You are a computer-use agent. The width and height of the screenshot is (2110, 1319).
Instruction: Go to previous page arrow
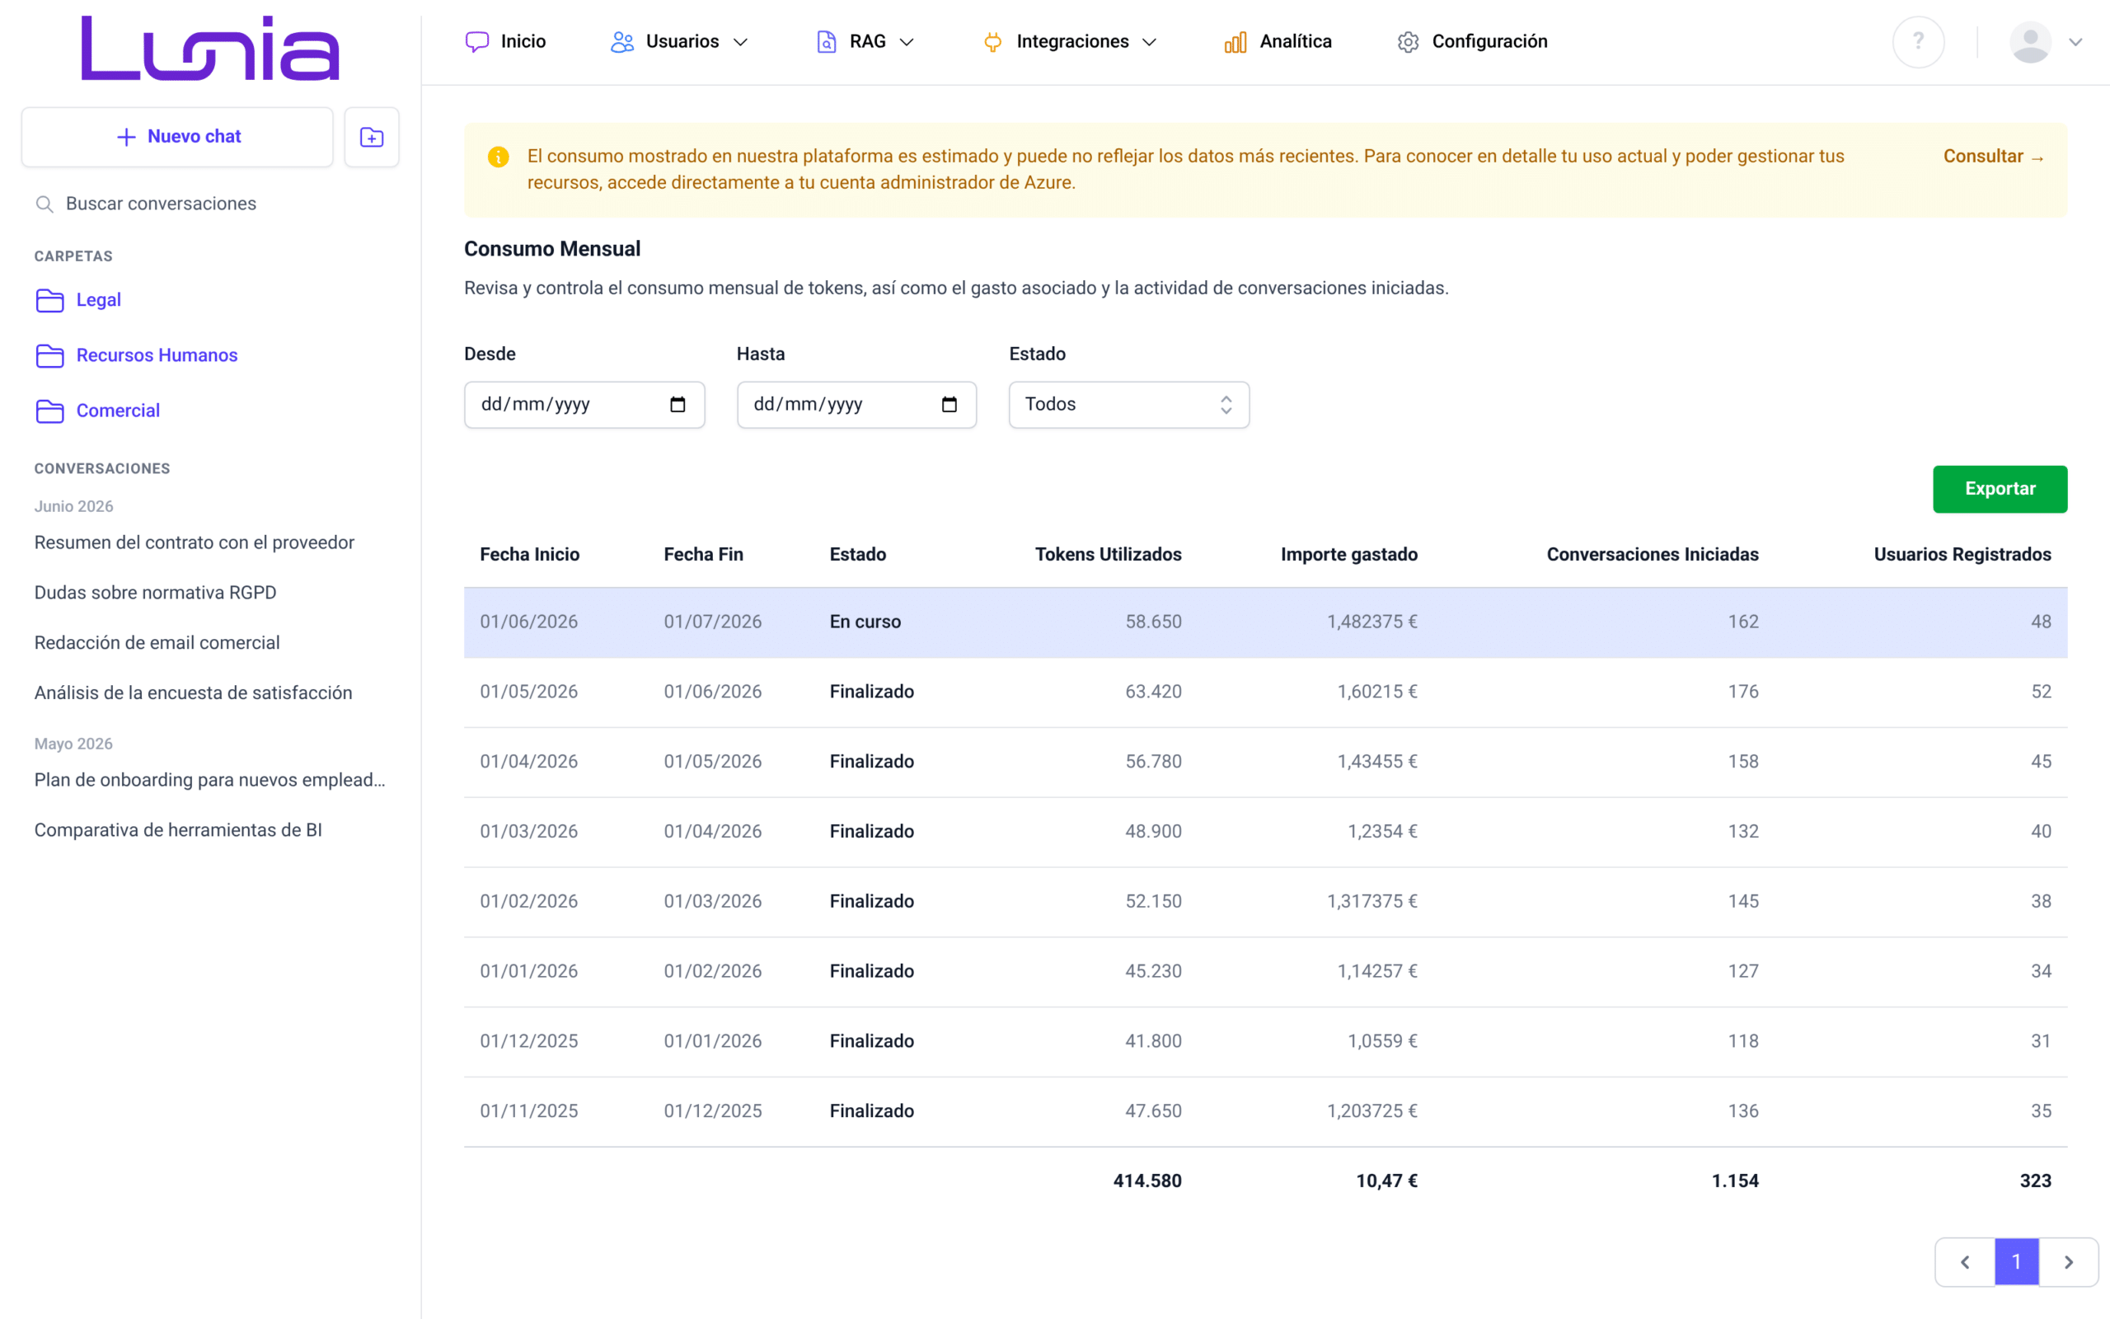[x=1965, y=1262]
